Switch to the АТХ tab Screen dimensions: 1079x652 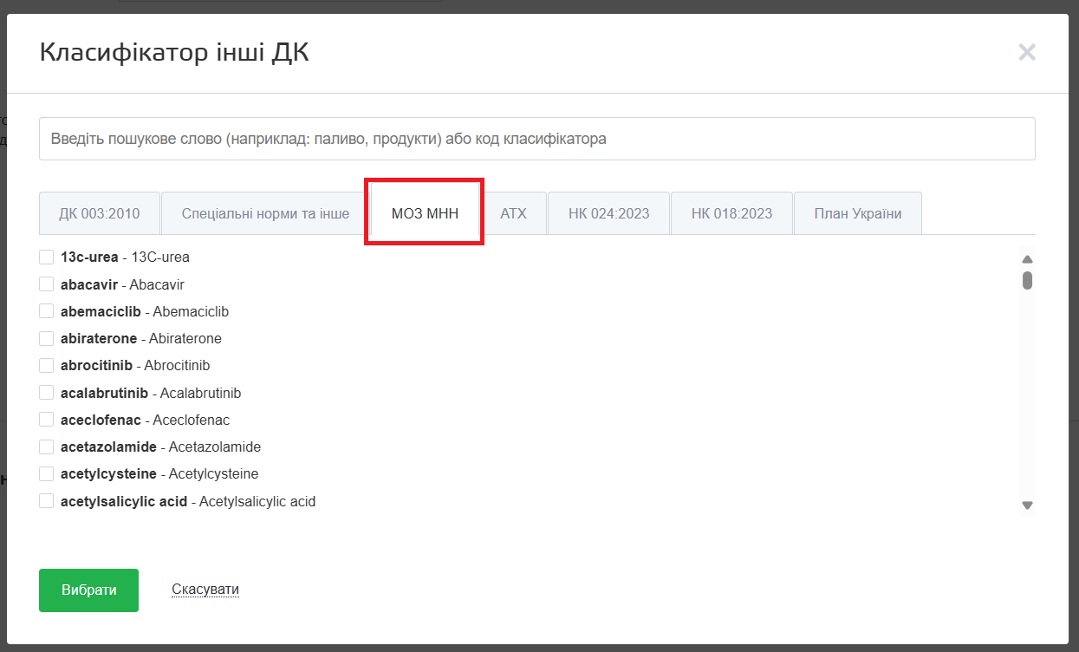513,213
